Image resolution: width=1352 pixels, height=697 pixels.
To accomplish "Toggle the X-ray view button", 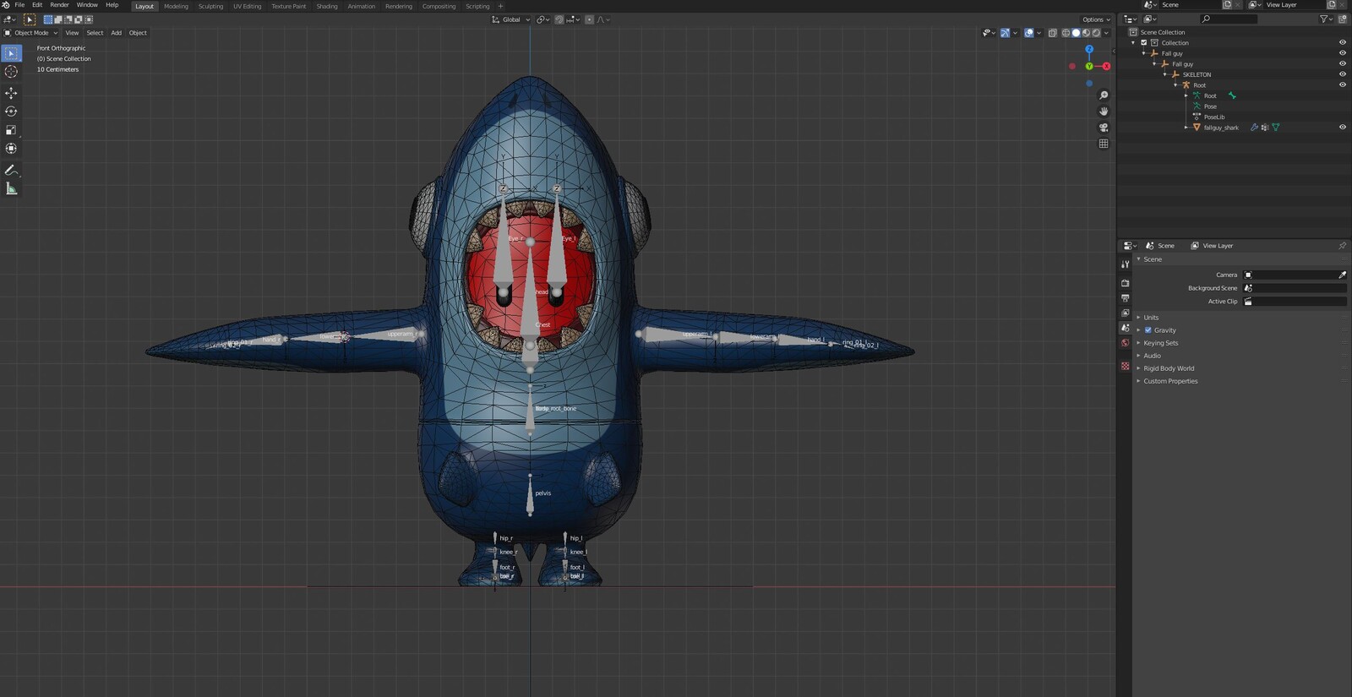I will [x=1052, y=33].
